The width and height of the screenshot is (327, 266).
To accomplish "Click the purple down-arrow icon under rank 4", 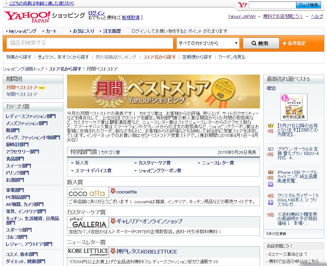I will point(270,202).
